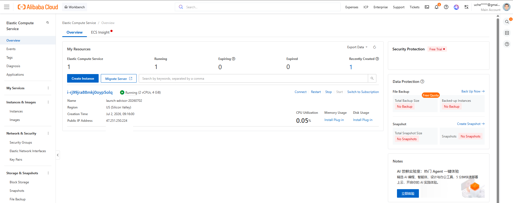Click the Create Snapshot link
Screen dimensions: 513x203
[x=471, y=124]
